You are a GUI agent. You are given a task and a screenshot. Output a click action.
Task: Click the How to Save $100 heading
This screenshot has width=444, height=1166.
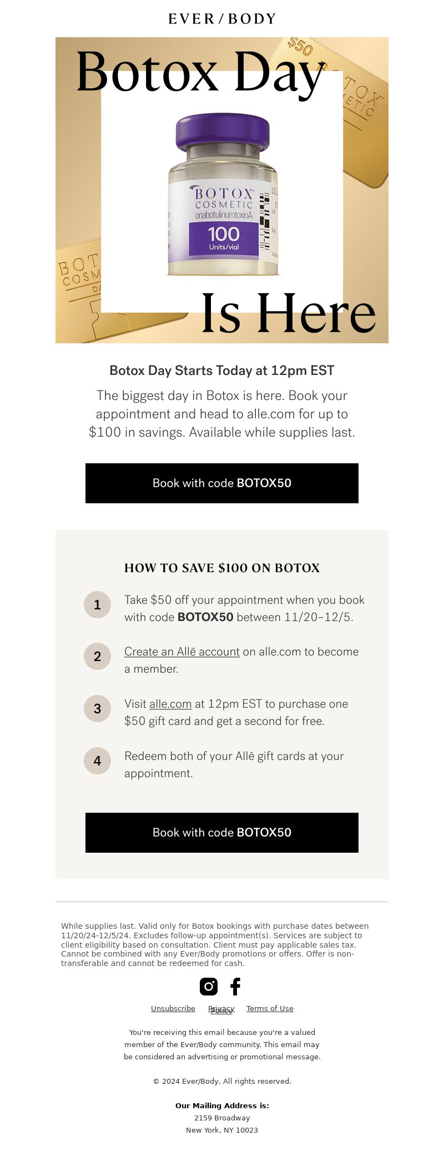tap(222, 568)
